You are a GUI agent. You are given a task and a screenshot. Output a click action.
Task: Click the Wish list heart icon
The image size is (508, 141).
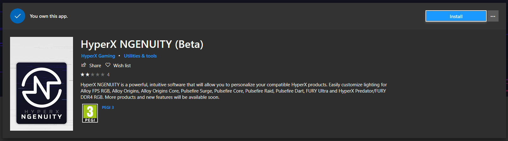point(108,65)
